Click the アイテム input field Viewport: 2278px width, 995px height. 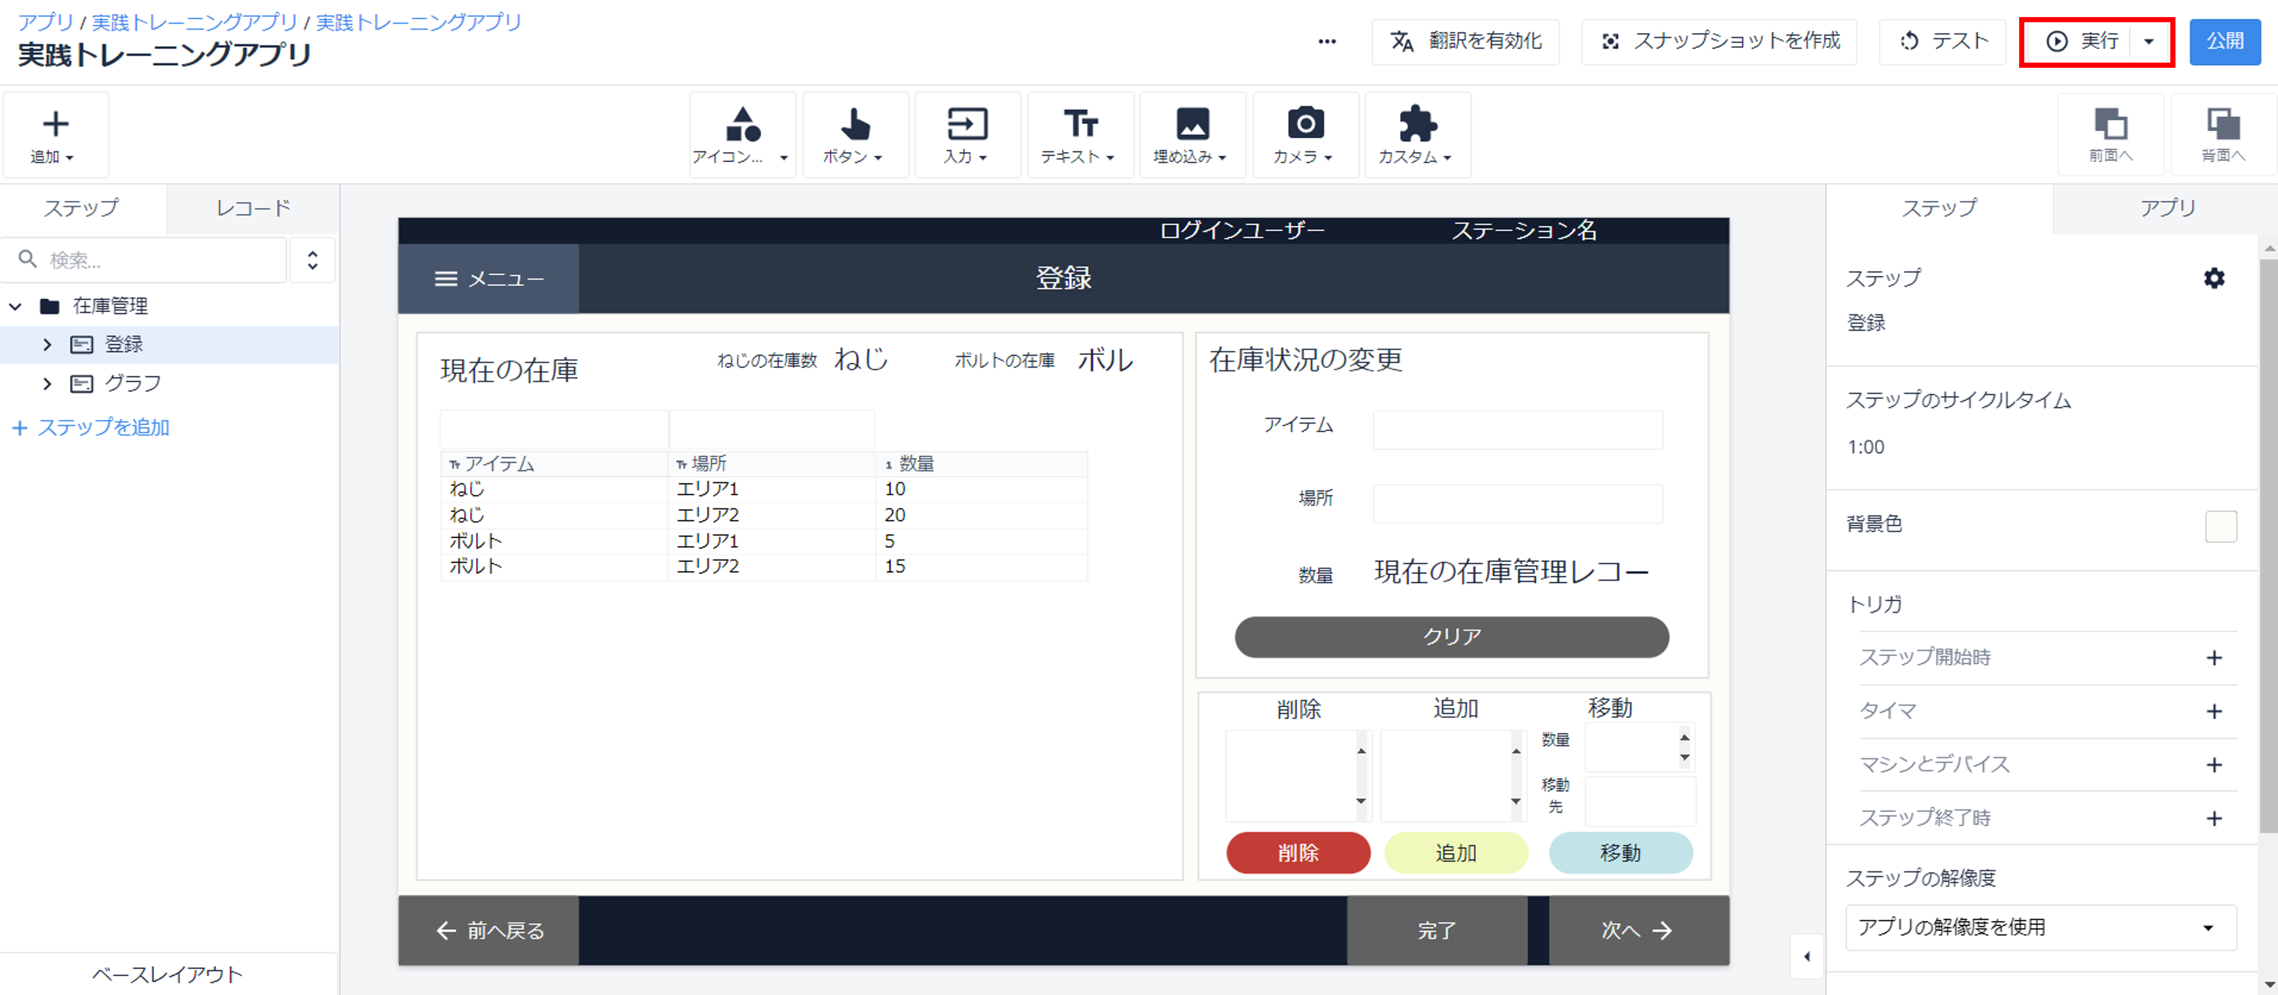pyautogui.click(x=1517, y=429)
